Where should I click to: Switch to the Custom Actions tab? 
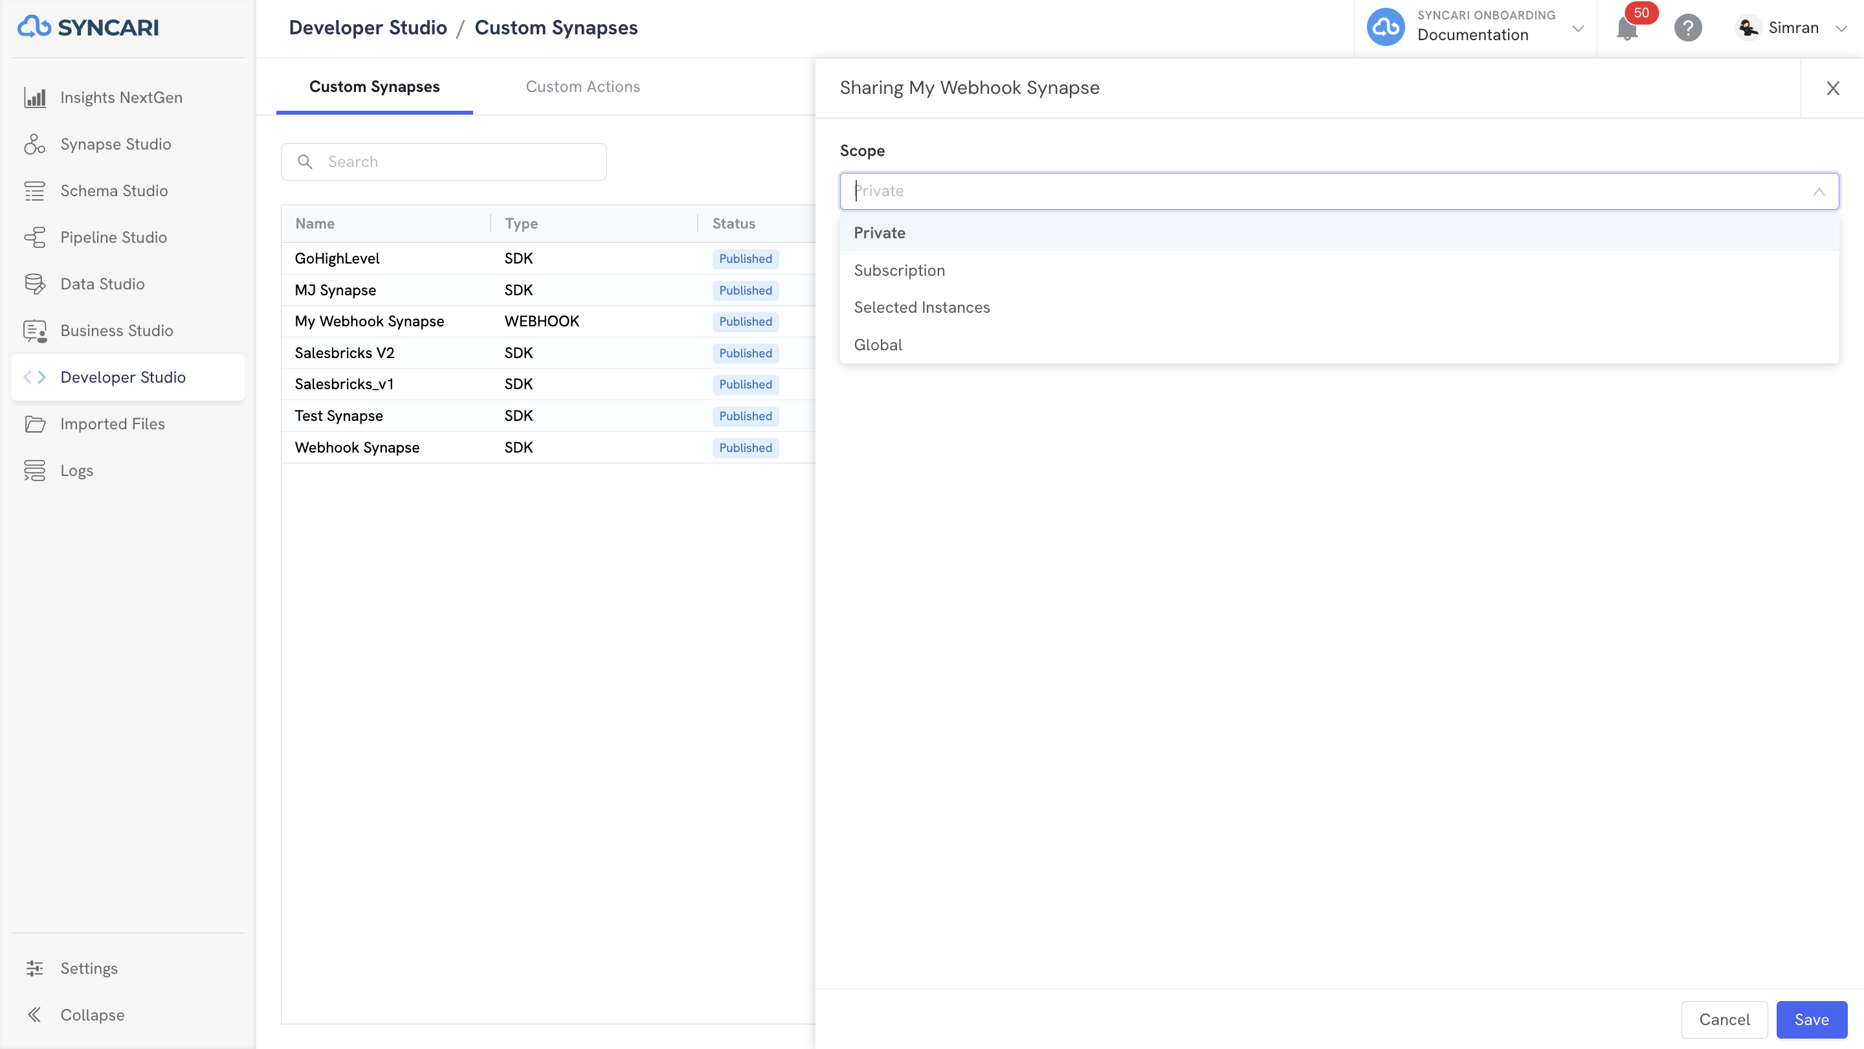pos(582,87)
